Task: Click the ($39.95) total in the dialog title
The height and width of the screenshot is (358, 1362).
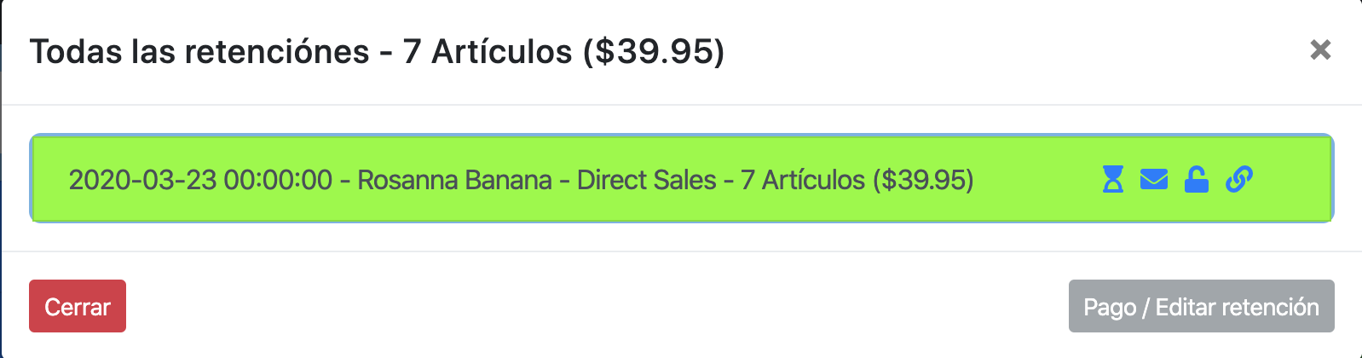Action: 654,52
